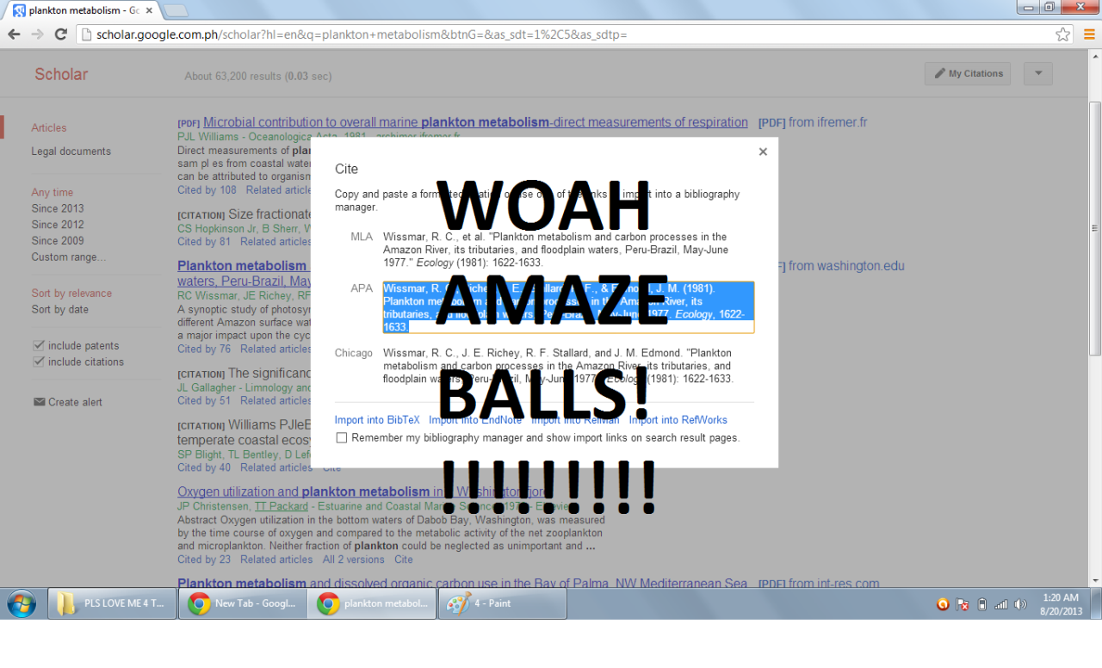Image resolution: width=1102 pixels, height=668 pixels.
Task: Open Cited by 51 link
Action: [x=204, y=400]
